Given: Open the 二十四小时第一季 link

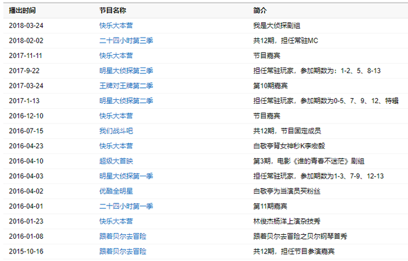Looking at the screenshot, I should pyautogui.click(x=126, y=206).
